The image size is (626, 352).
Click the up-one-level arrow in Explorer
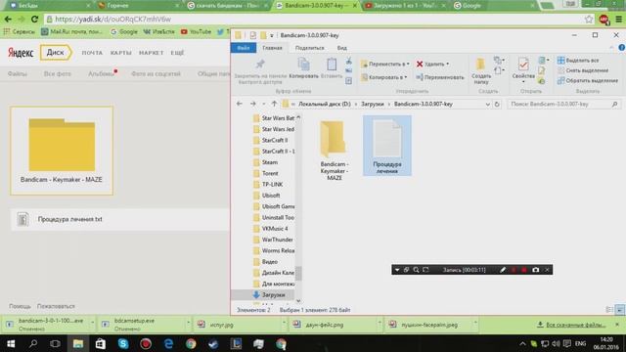(x=274, y=104)
